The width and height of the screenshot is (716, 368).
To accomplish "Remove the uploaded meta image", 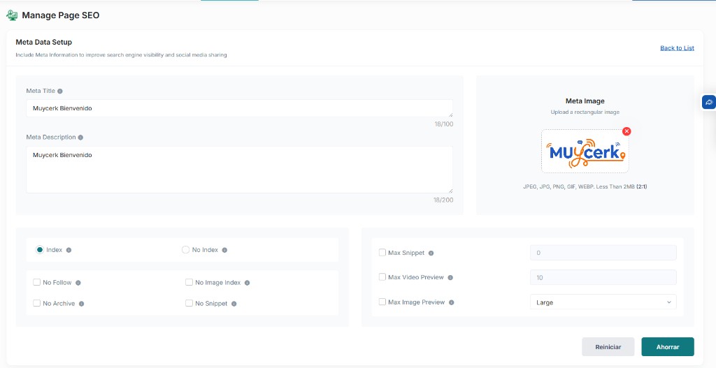I will (626, 131).
